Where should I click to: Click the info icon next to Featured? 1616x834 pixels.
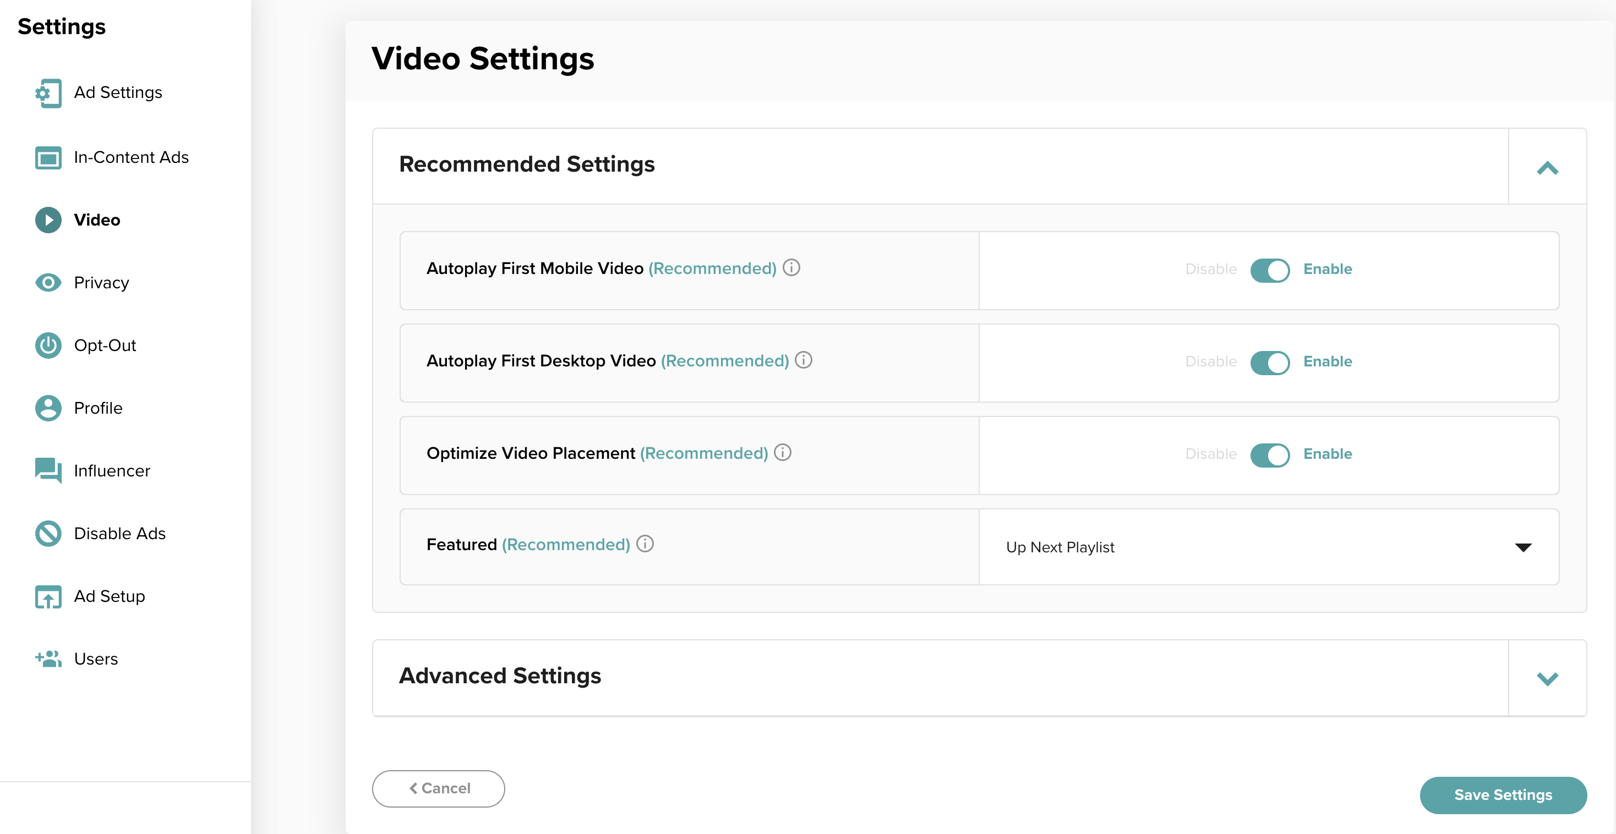click(x=645, y=545)
